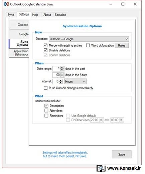Save the settings
The image size is (145, 174).
[x=122, y=155]
